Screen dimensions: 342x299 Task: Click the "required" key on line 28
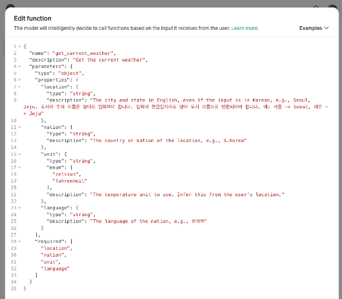pos(51,242)
